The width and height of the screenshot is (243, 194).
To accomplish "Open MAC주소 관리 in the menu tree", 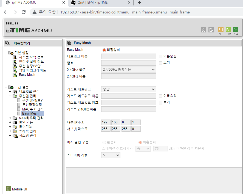I will pos(33,109).
